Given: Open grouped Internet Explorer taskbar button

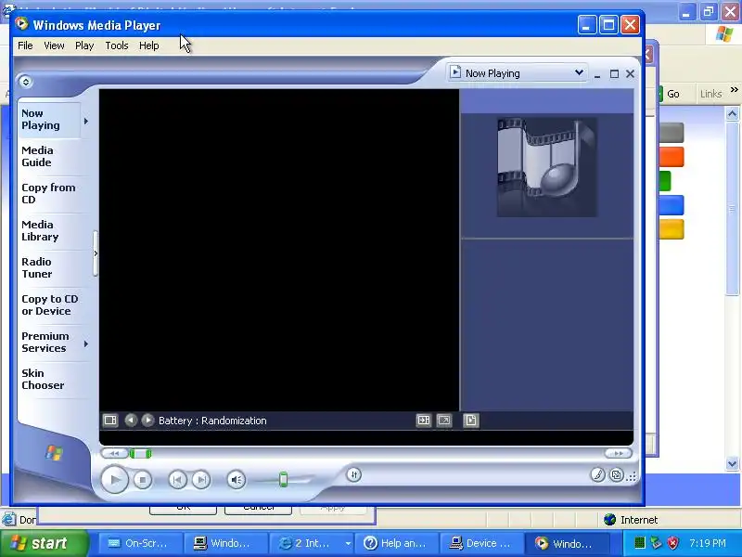Looking at the screenshot, I should [x=312, y=543].
